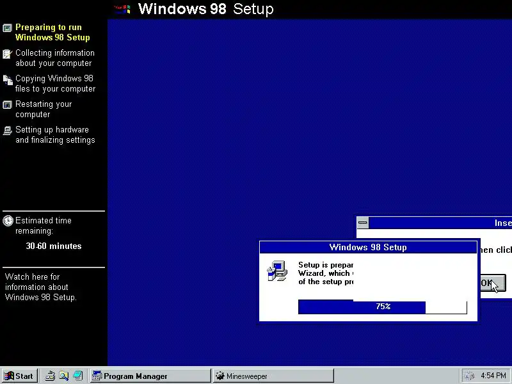Click the Setting up hardware step icon
Viewport: 512px width, 384px height.
pyautogui.click(x=7, y=131)
